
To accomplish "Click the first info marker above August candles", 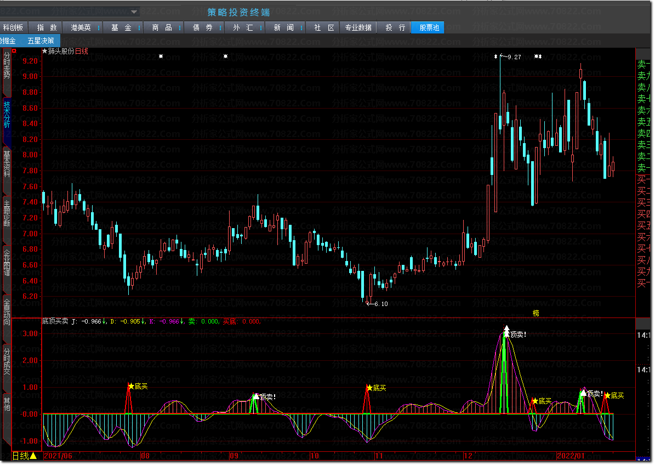I will tap(161, 56).
